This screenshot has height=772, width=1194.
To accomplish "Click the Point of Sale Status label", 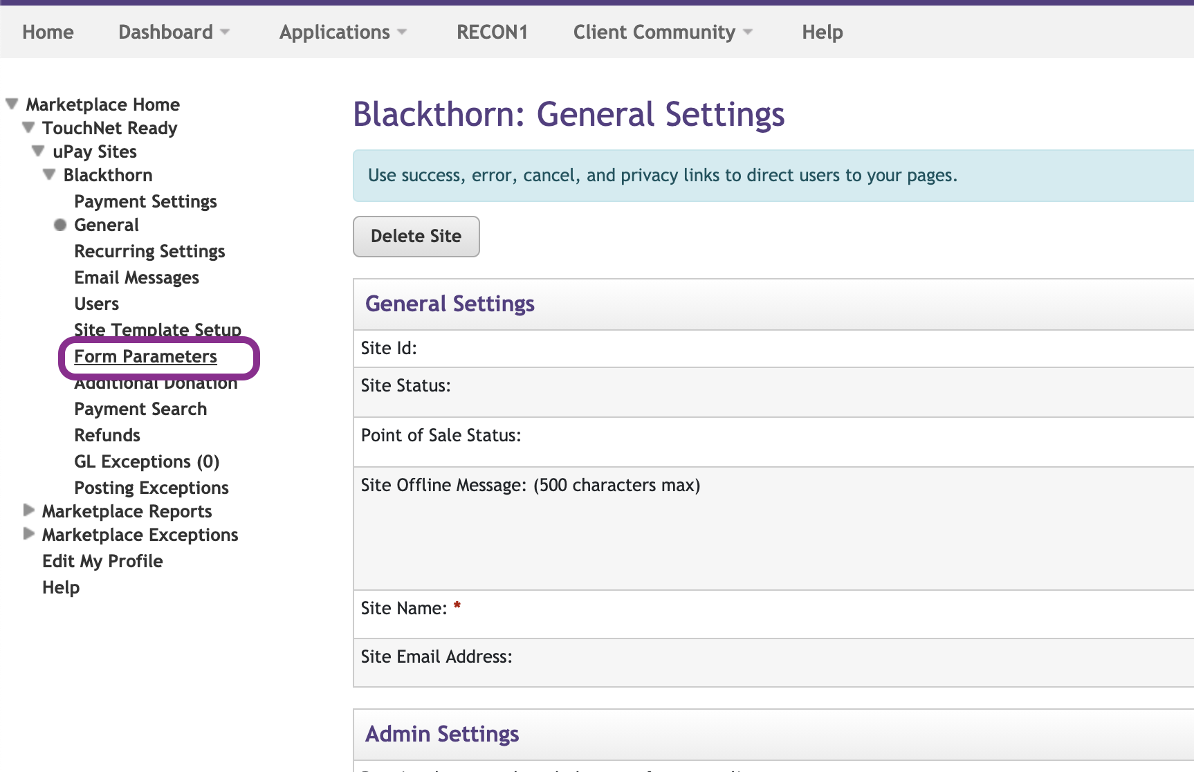I will pyautogui.click(x=441, y=435).
